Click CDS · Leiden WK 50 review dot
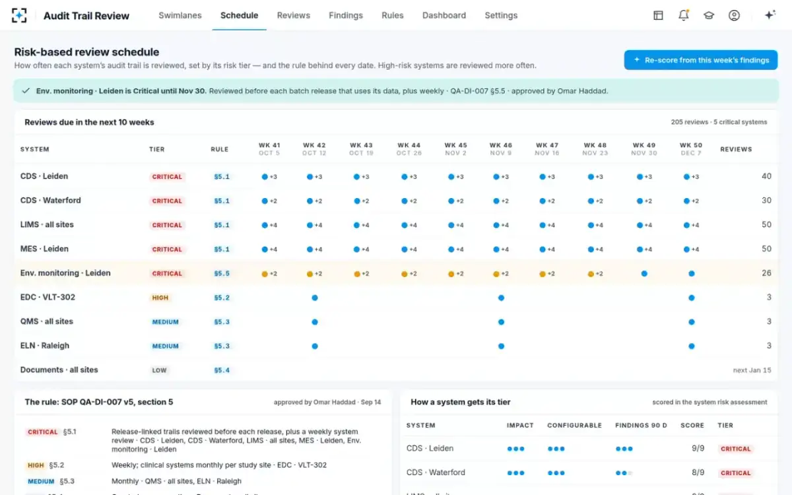Screen dimensions: 792x495 (687, 177)
